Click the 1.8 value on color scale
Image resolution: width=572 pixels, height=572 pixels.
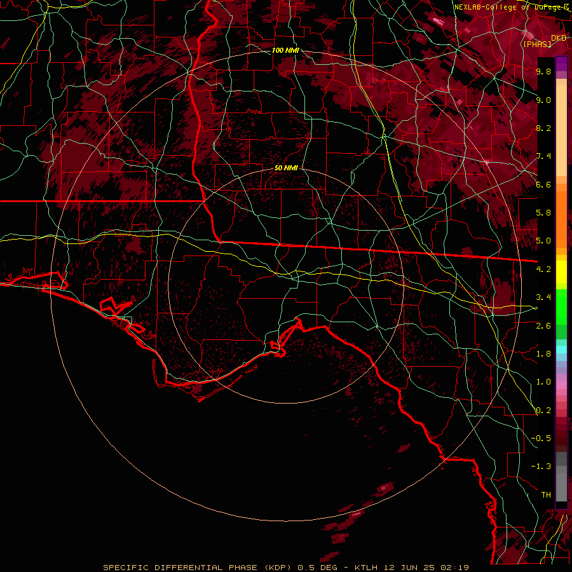pos(543,354)
